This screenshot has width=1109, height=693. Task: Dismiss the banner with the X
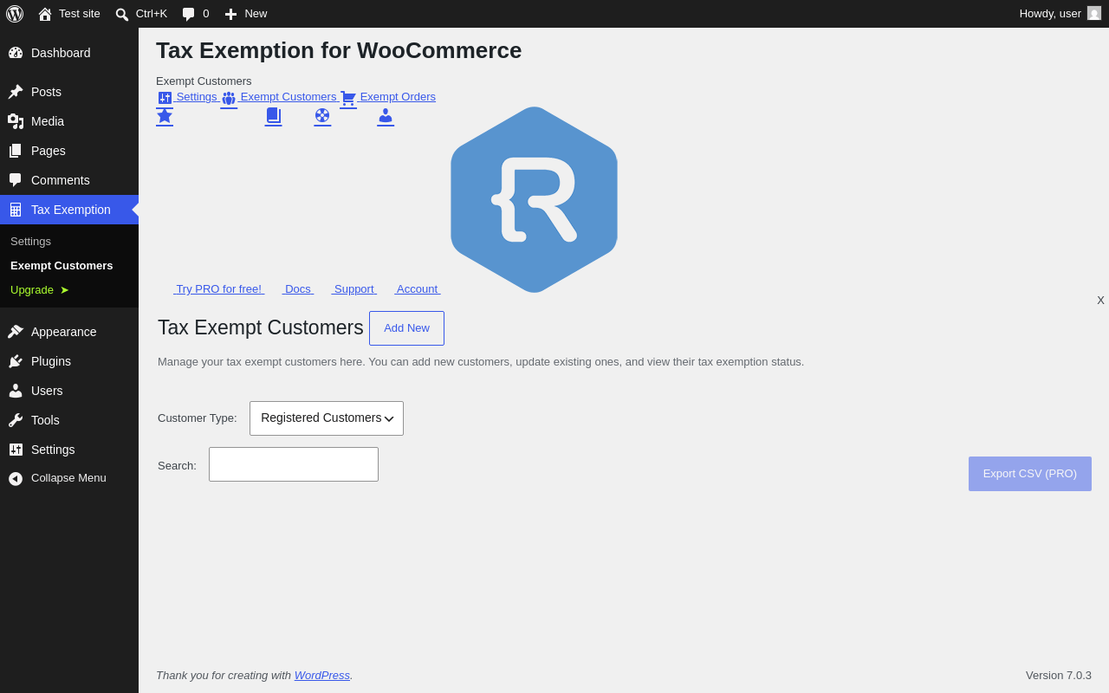1100,301
